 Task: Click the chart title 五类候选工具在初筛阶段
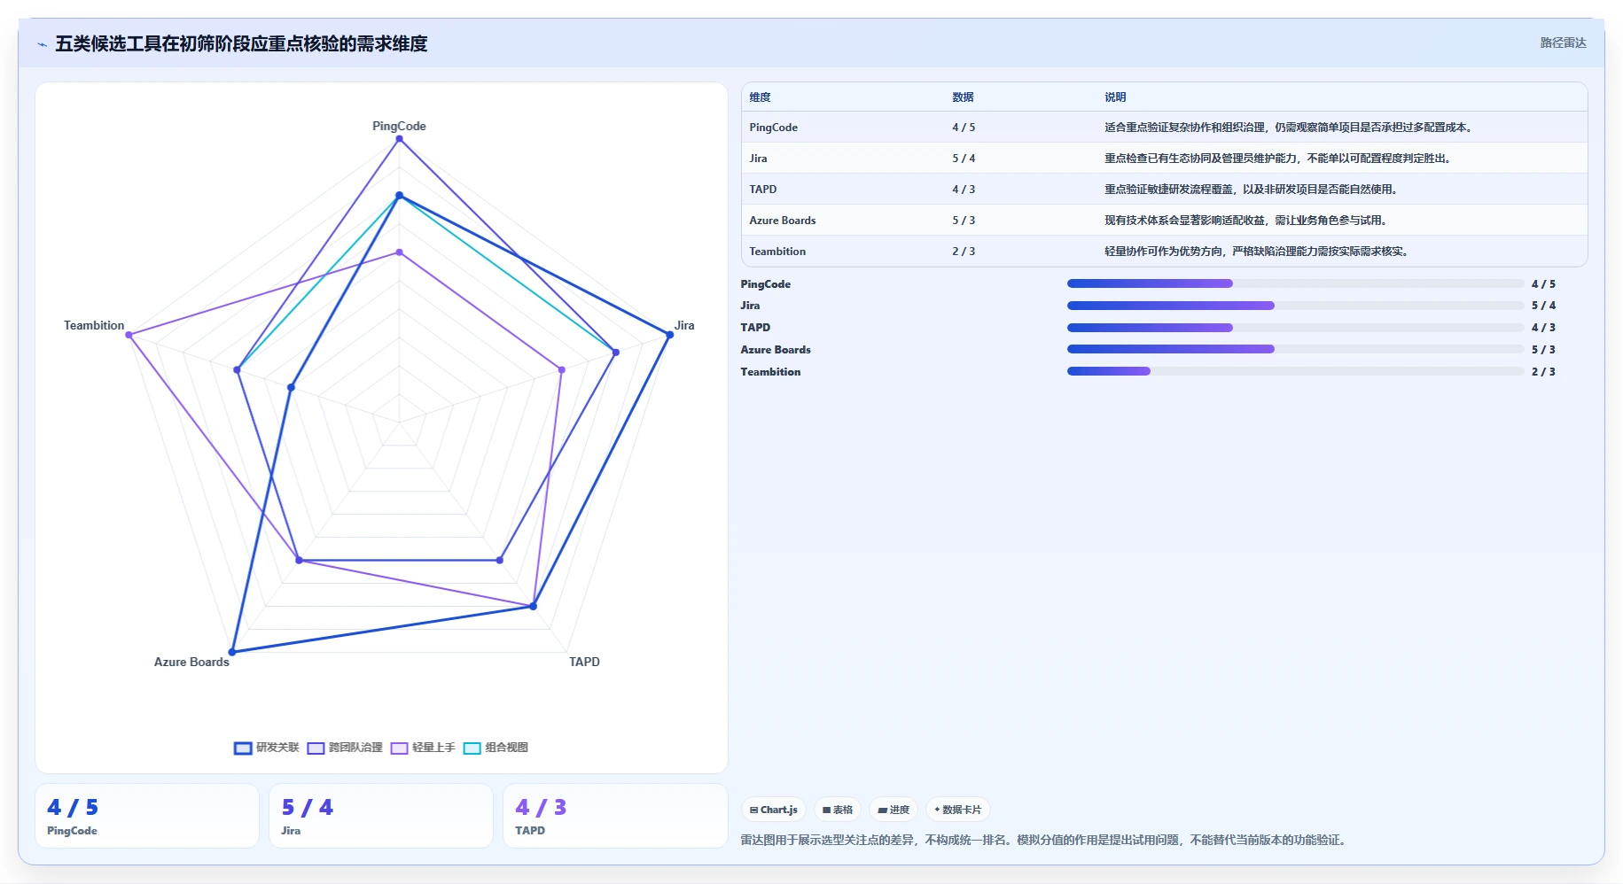click(x=241, y=43)
